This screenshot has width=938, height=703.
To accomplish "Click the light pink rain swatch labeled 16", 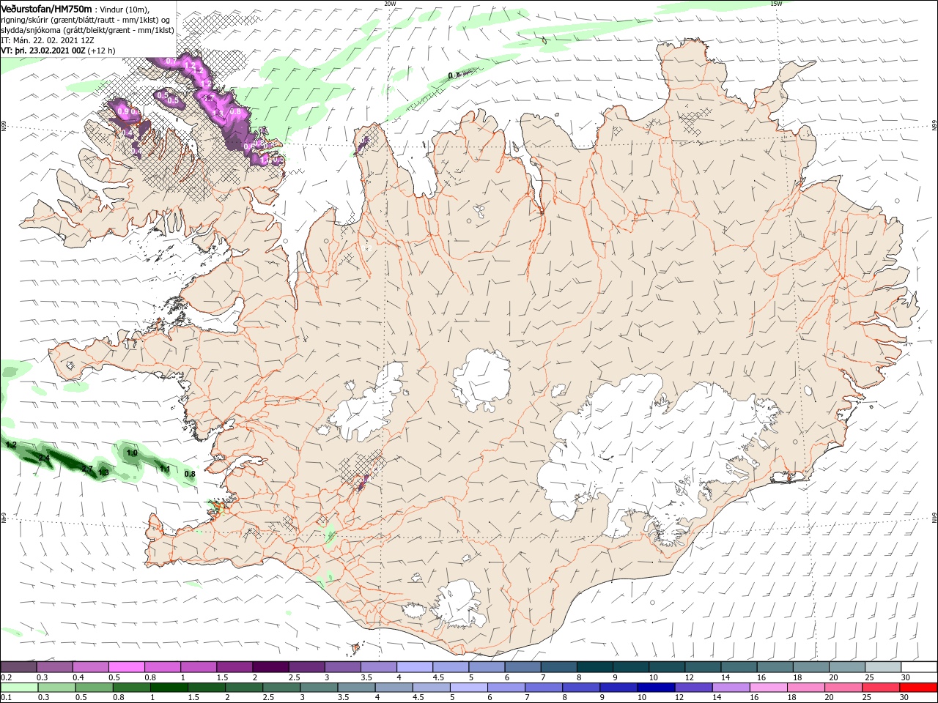I will tap(767, 688).
